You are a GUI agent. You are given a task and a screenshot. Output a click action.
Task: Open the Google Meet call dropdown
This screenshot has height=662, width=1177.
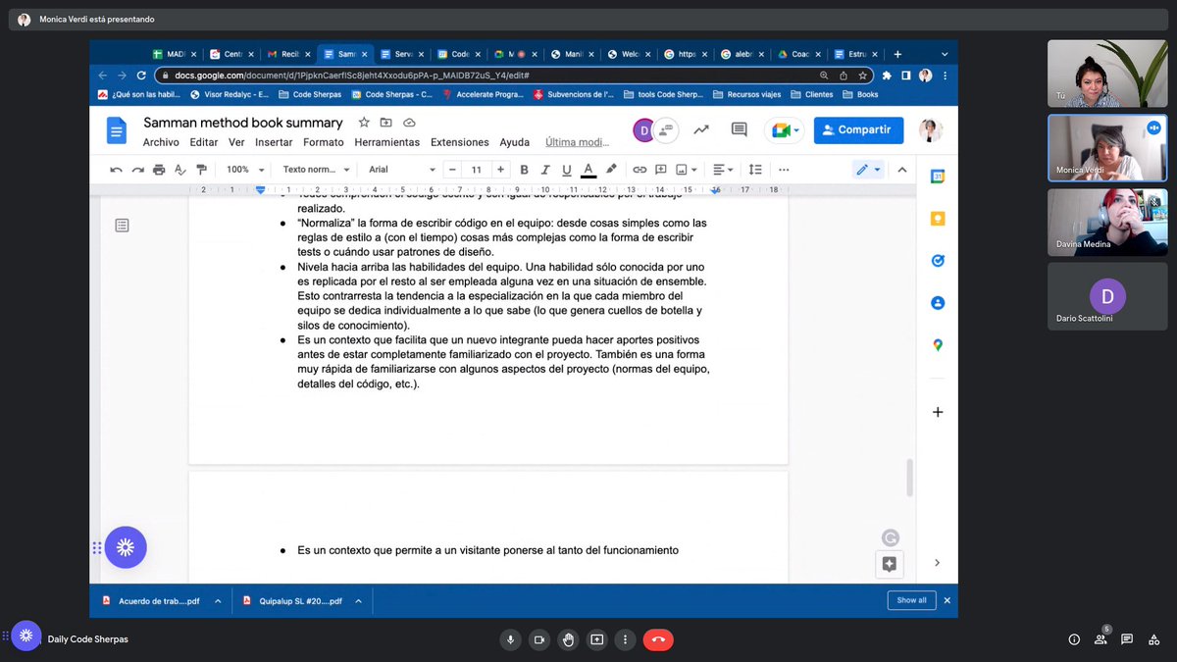click(786, 129)
